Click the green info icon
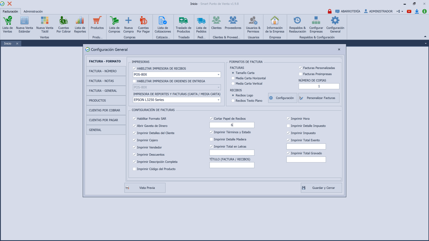429x241 pixels. tap(424, 11)
